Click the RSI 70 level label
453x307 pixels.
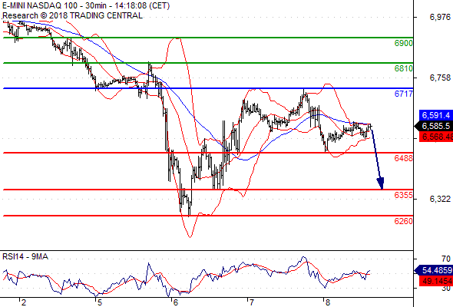[446, 259]
